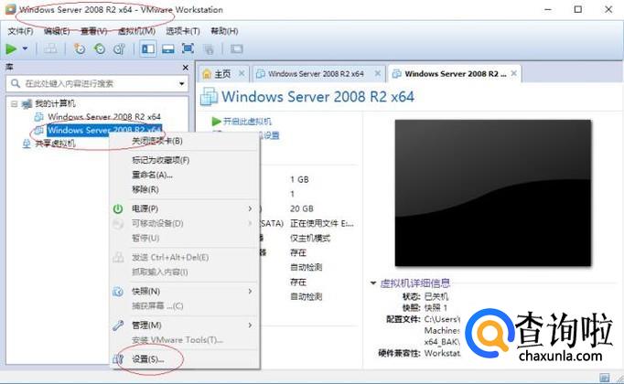Expand the 管理(M) submenu
The width and height of the screenshot is (624, 384).
(x=185, y=325)
